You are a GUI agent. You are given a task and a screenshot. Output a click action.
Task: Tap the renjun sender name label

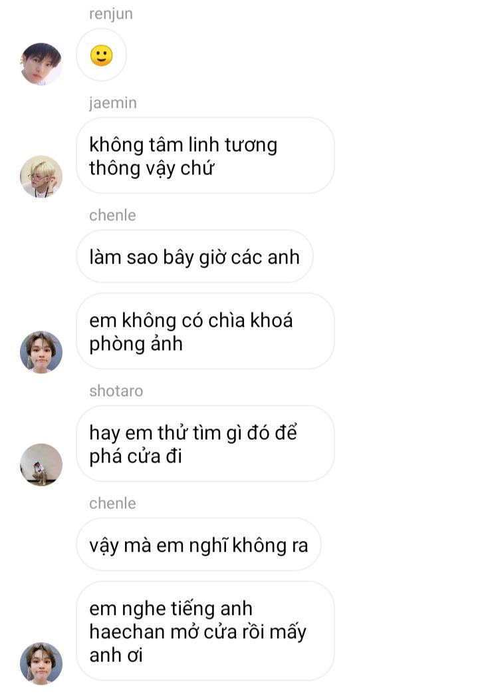pyautogui.click(x=111, y=14)
